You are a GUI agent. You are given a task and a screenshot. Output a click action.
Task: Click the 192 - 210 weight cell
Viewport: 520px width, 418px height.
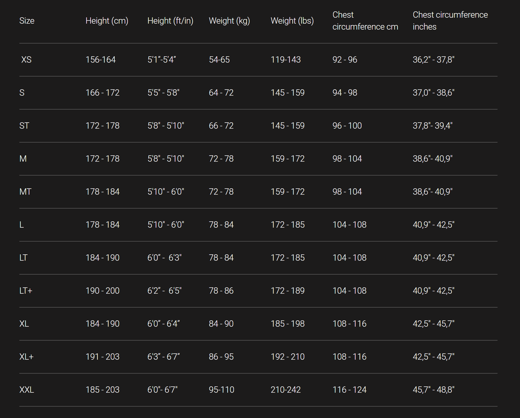tap(287, 357)
